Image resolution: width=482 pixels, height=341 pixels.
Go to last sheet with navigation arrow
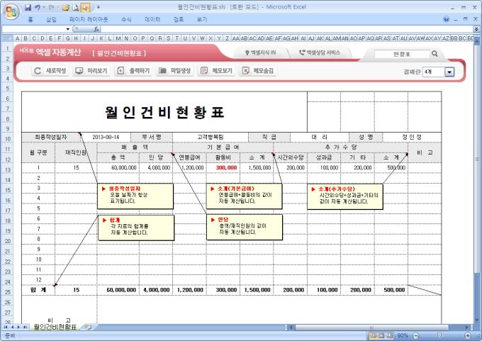[x=26, y=327]
